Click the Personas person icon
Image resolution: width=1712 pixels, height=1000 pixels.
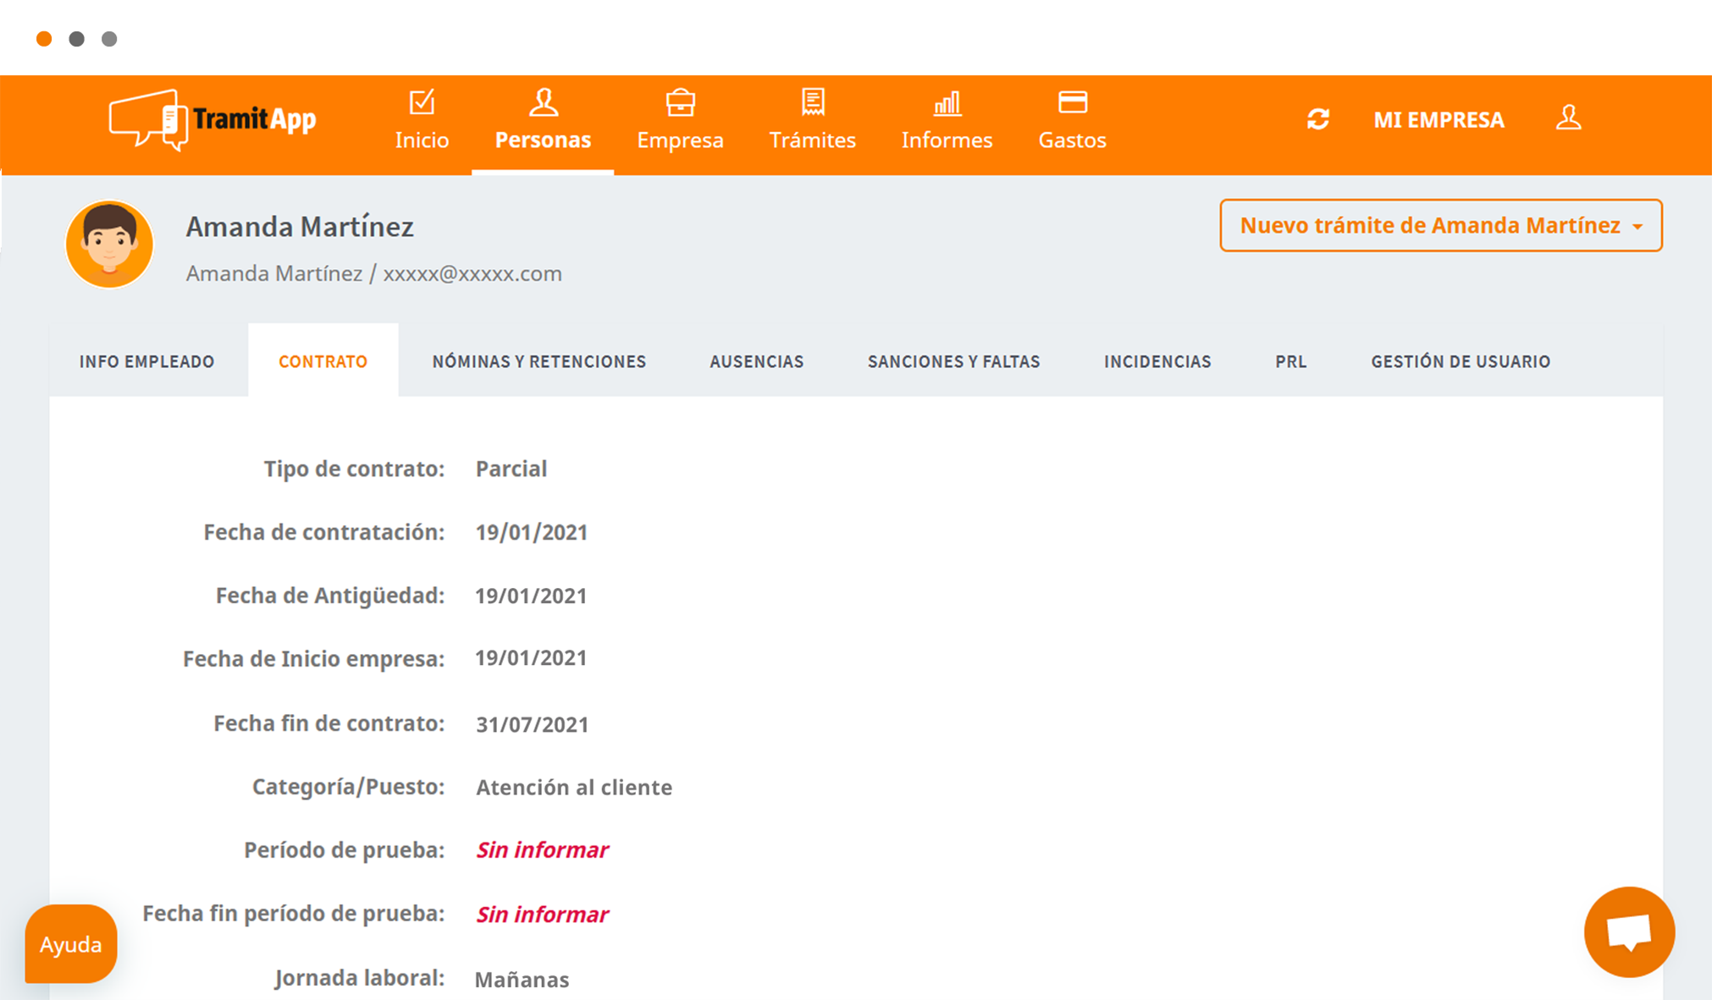[543, 102]
